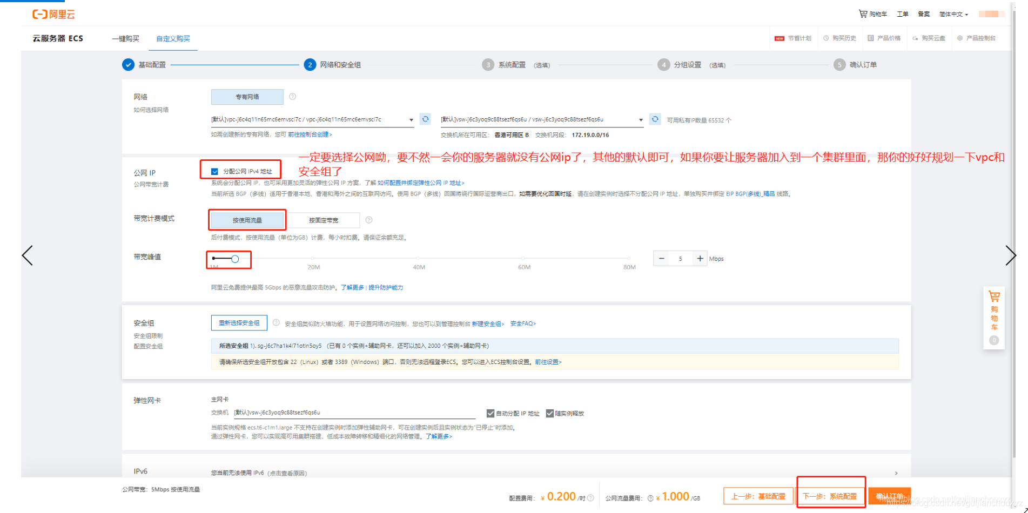Open 提升防护能力 link

pyautogui.click(x=386, y=287)
